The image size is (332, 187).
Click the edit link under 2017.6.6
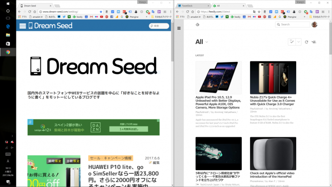pos(154,163)
